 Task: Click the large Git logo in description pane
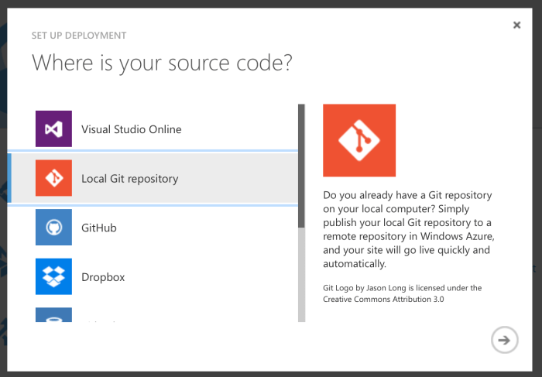(359, 141)
